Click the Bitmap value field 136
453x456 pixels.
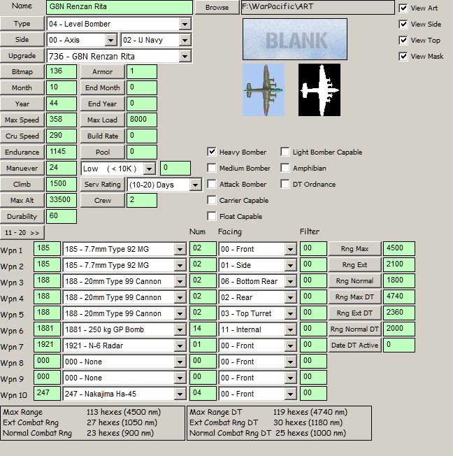point(62,72)
